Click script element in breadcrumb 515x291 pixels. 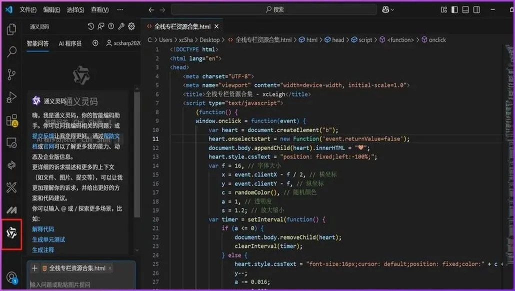coord(361,39)
